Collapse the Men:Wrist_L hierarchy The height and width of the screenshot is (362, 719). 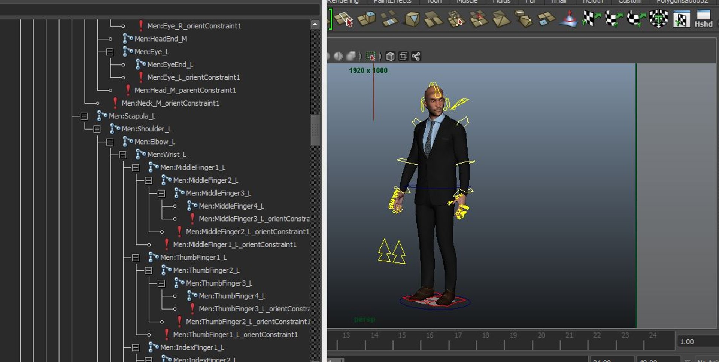pos(122,155)
